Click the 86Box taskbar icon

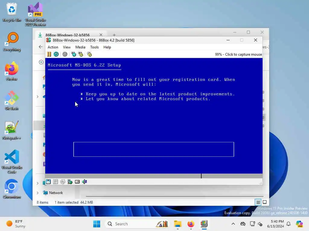pos(204,224)
